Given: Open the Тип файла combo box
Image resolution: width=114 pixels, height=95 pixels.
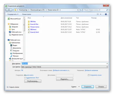Looking at the screenshot, I should [65, 67].
